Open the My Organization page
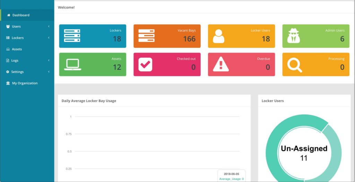Image resolution: width=355 pixels, height=182 pixels. pos(27,83)
